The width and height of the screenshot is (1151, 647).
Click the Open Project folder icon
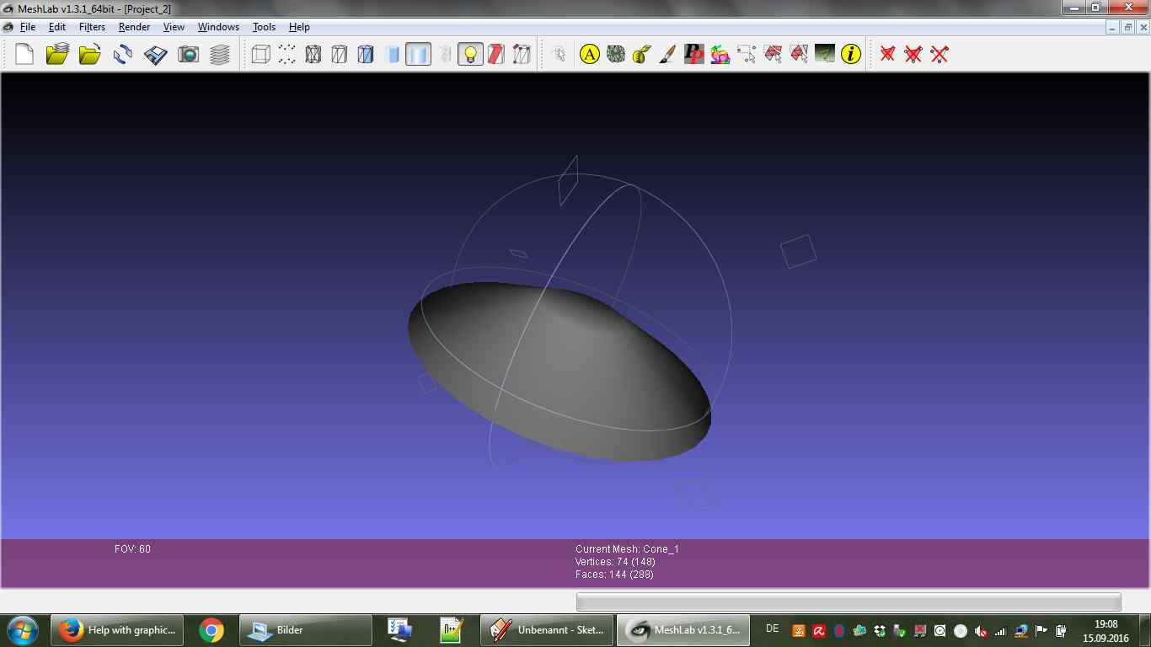[x=57, y=55]
